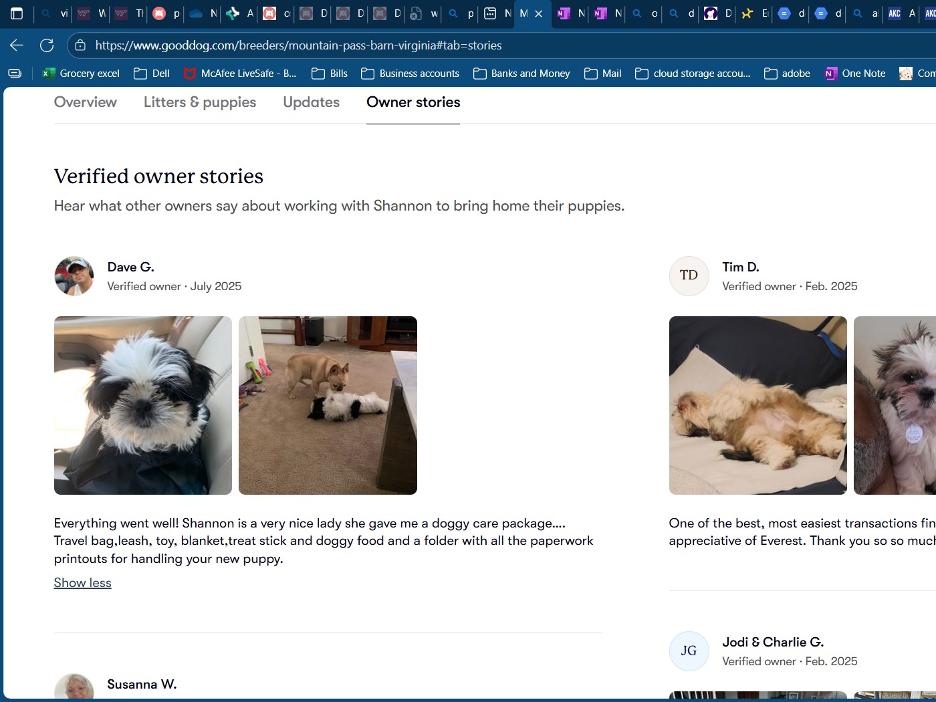
Task: View Dave's black and white puppy photo
Action: tap(143, 405)
